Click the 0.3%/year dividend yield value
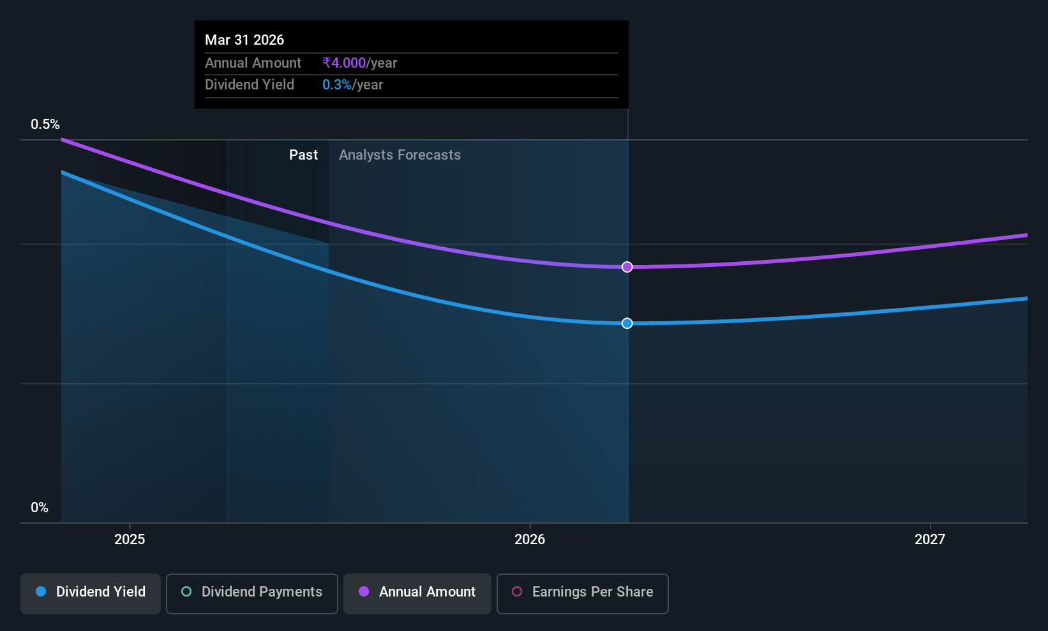 point(353,84)
